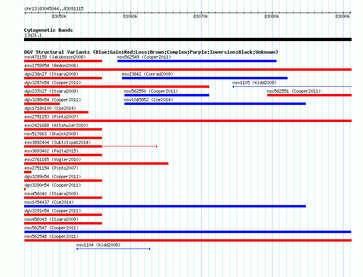Screen dimensions: 363x277
Task: Open nsv1054437 (Coe2014) label
Action: point(49,202)
